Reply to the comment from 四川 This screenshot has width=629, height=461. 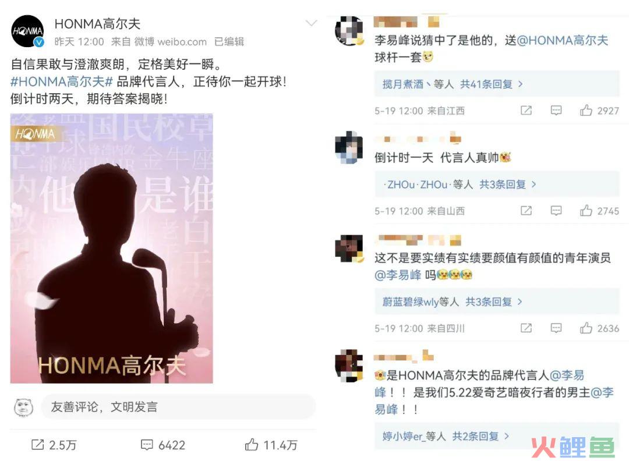(x=556, y=328)
